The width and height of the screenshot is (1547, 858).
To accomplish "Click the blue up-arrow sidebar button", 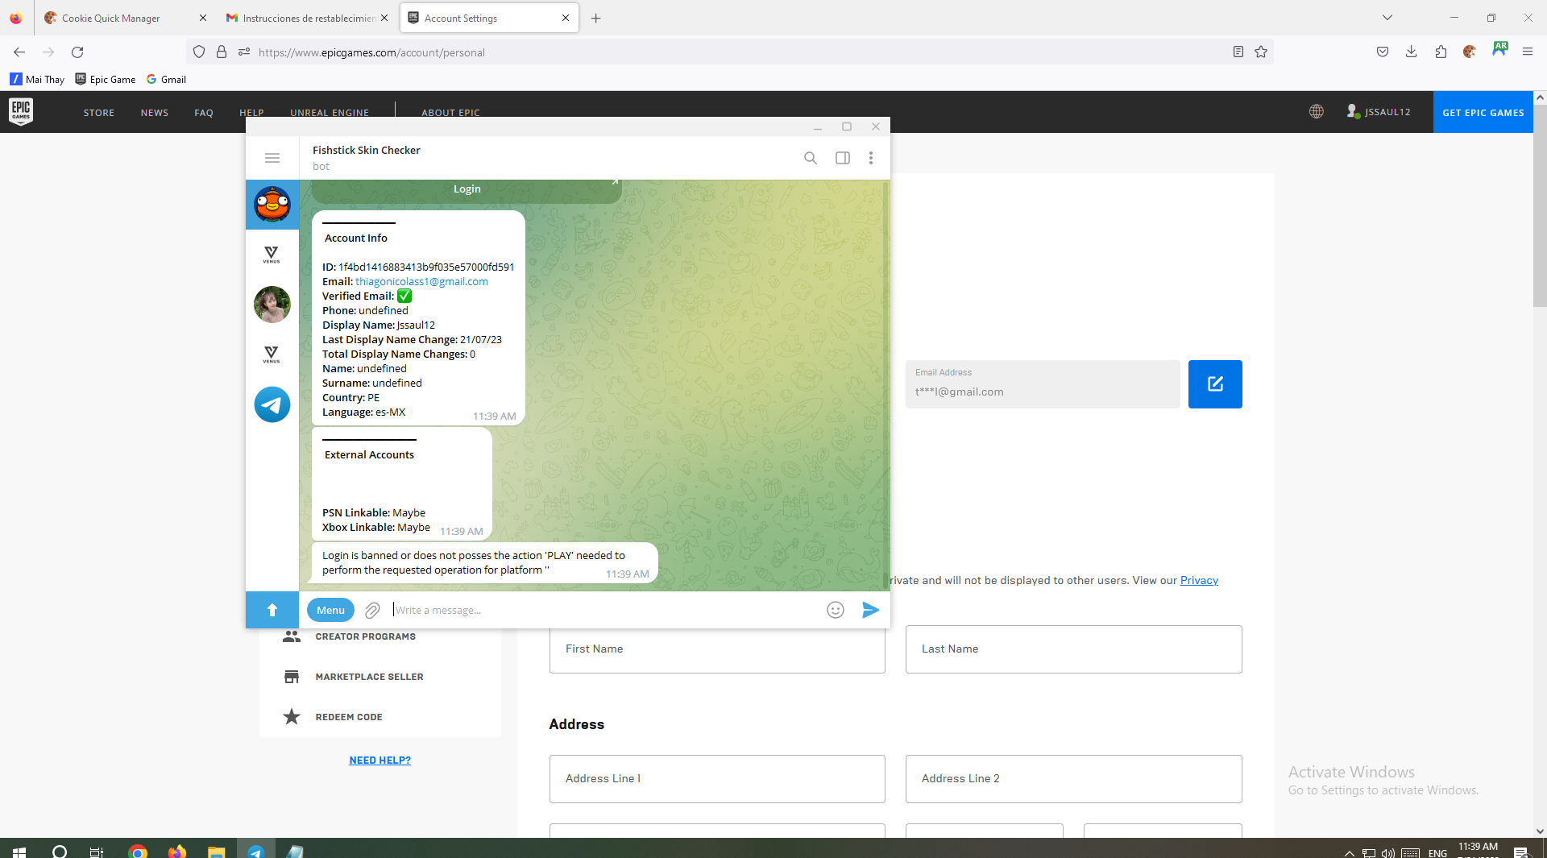I will click(272, 610).
